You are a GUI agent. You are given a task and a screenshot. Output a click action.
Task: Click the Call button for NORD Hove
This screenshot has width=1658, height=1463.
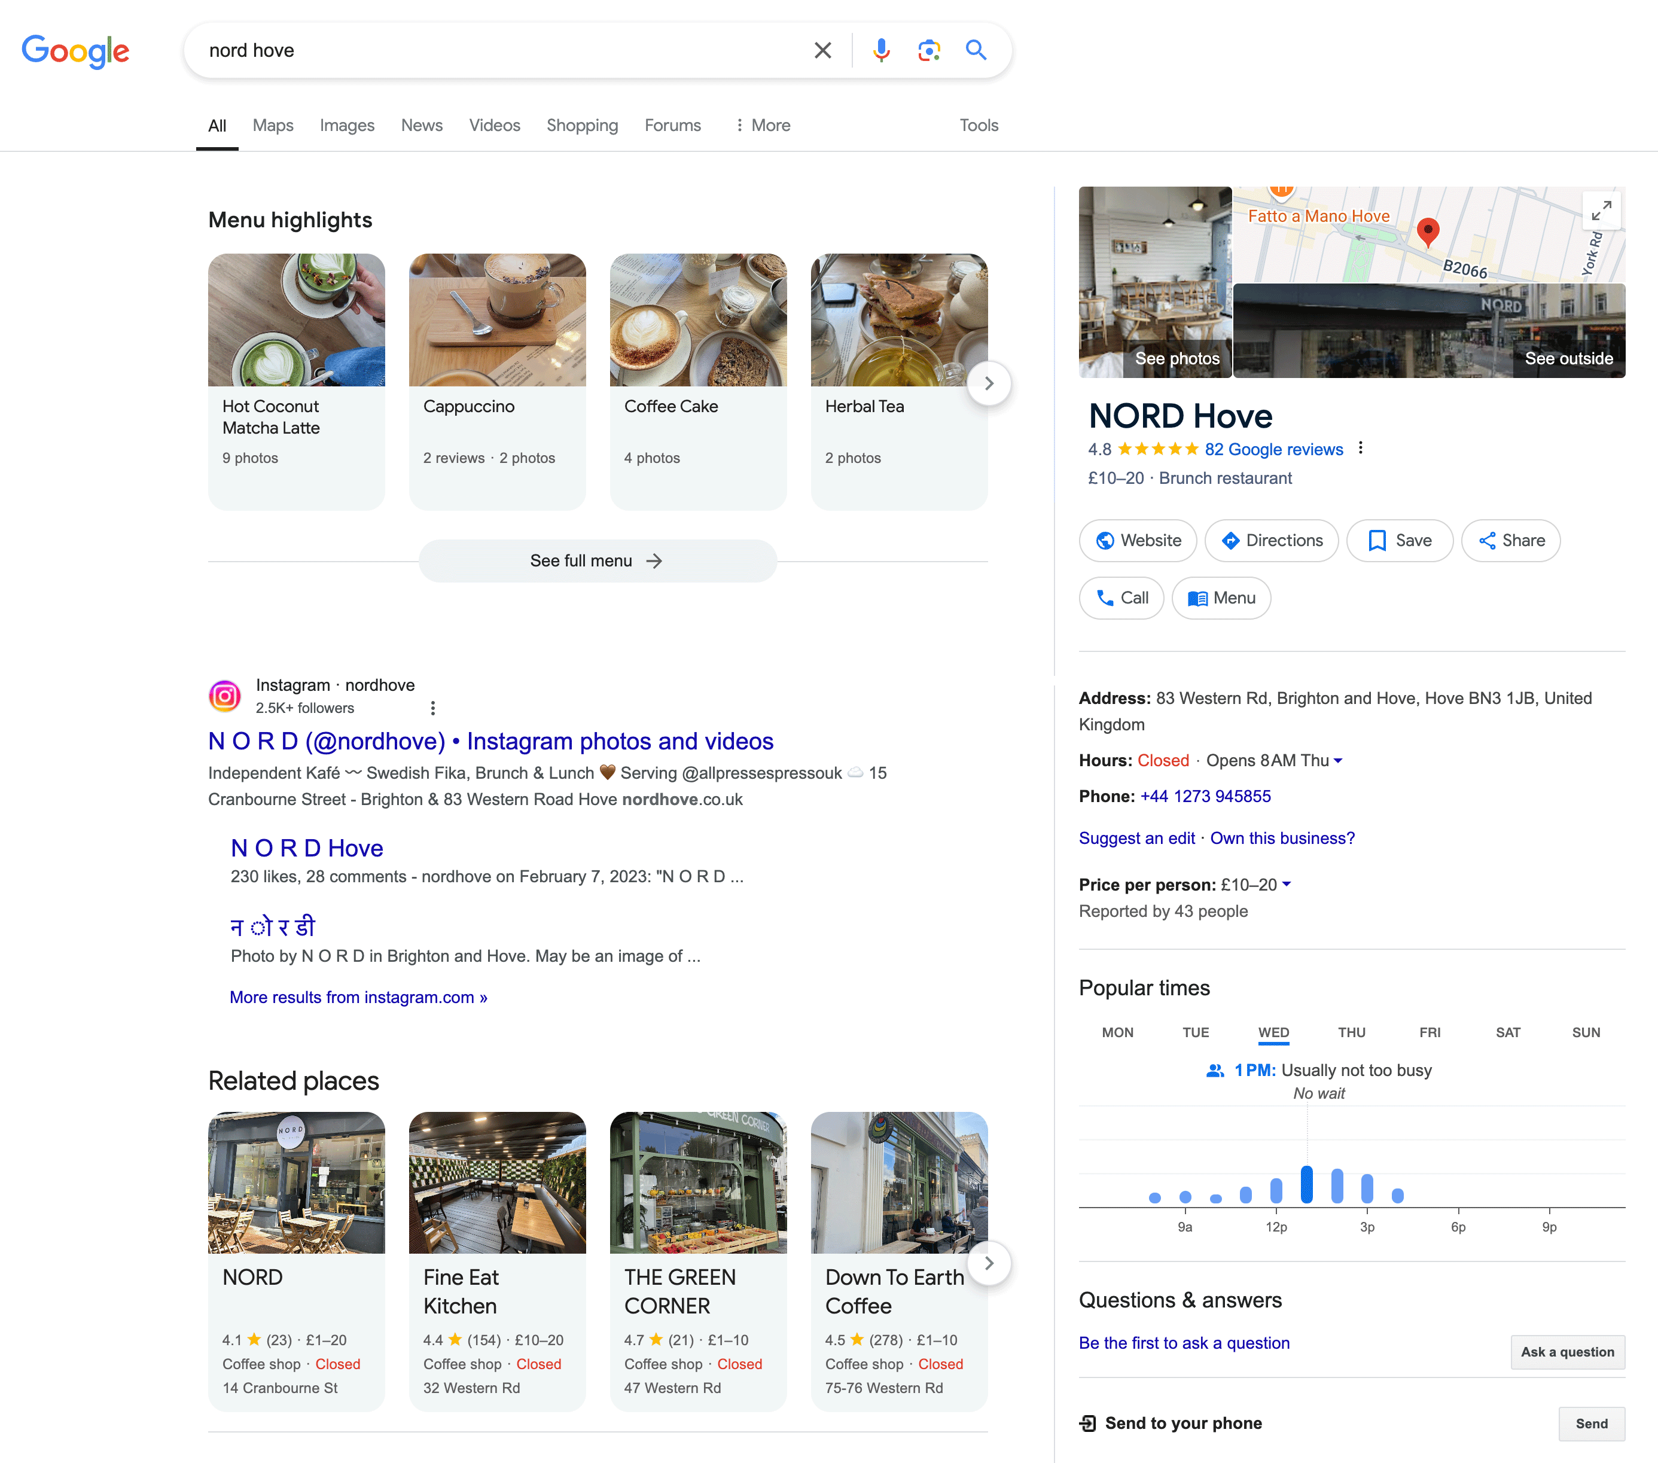[x=1122, y=598]
